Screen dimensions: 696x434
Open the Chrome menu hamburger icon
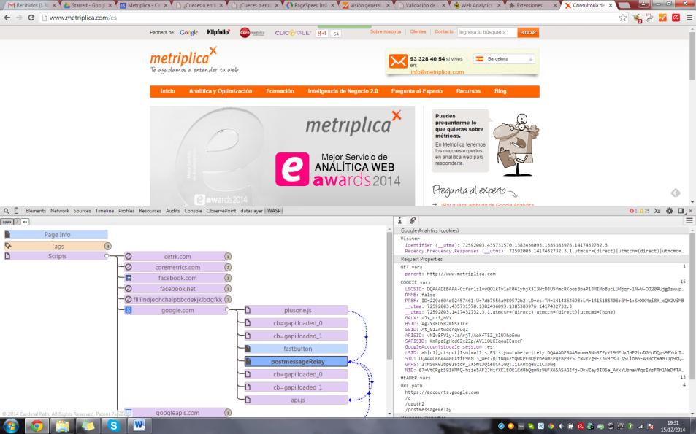point(689,18)
